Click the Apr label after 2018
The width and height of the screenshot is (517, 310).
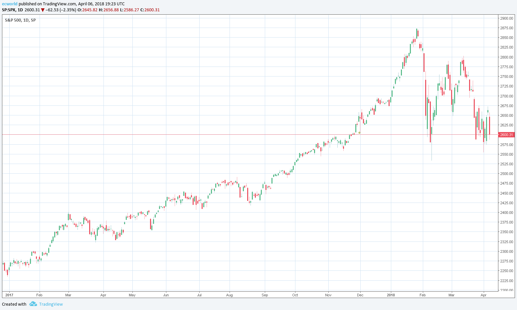click(x=484, y=295)
